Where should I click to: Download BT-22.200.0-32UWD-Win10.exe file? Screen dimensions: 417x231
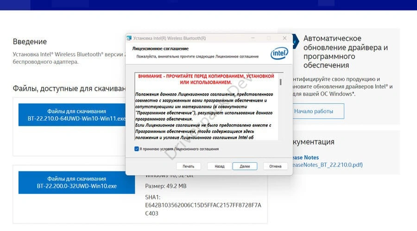pyautogui.click(x=76, y=182)
